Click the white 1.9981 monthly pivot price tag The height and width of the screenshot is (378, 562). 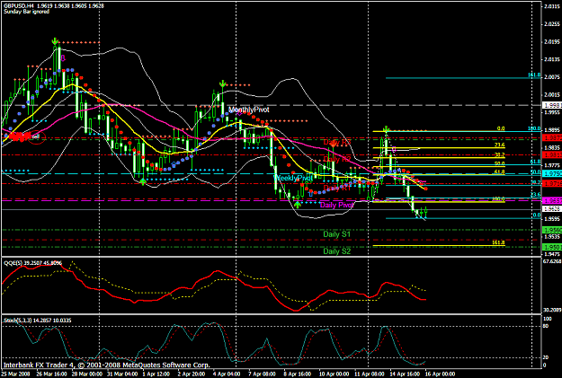552,106
